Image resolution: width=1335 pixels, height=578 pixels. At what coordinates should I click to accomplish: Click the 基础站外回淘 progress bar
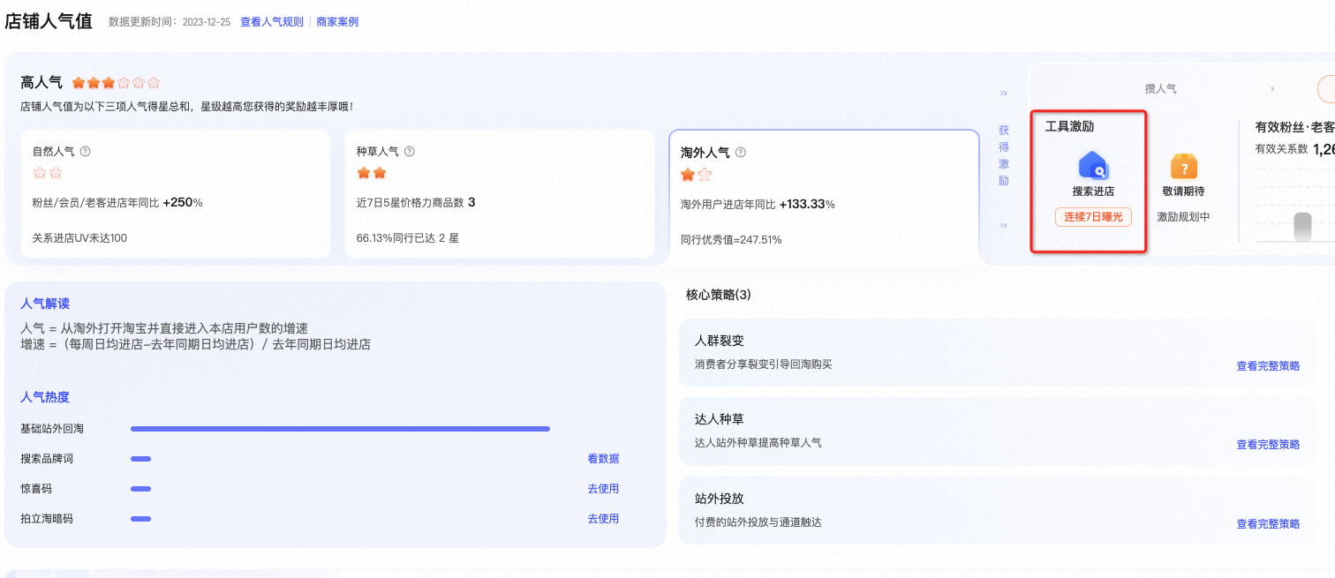tap(340, 429)
